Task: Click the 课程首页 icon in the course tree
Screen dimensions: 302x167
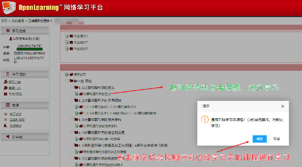Action: click(x=67, y=74)
